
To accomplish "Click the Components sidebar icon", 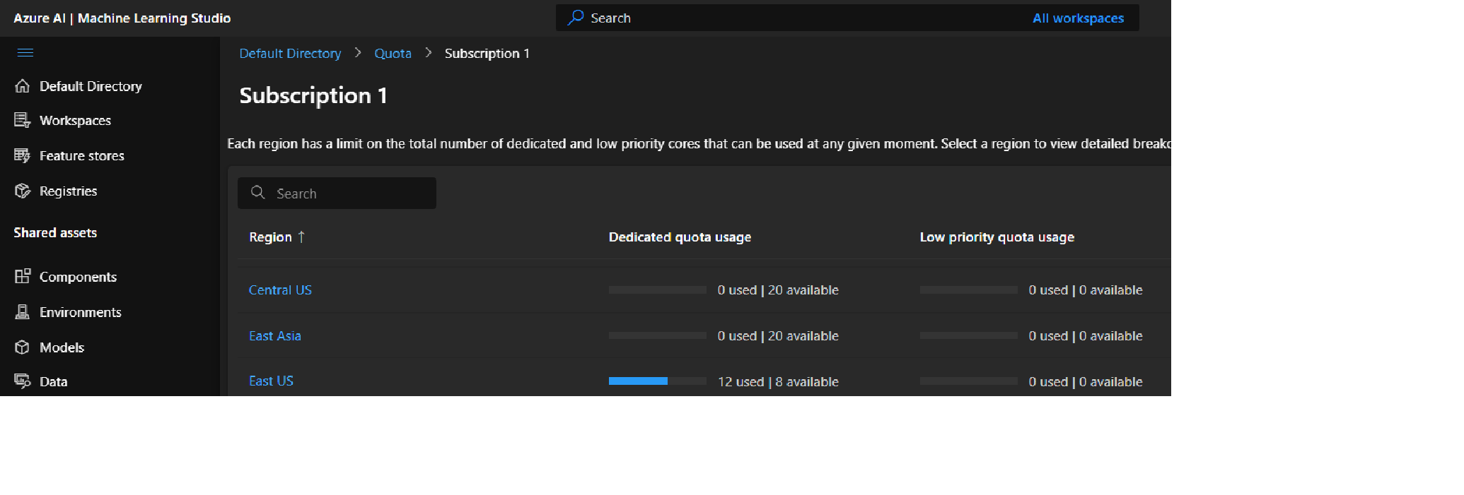I will (23, 276).
